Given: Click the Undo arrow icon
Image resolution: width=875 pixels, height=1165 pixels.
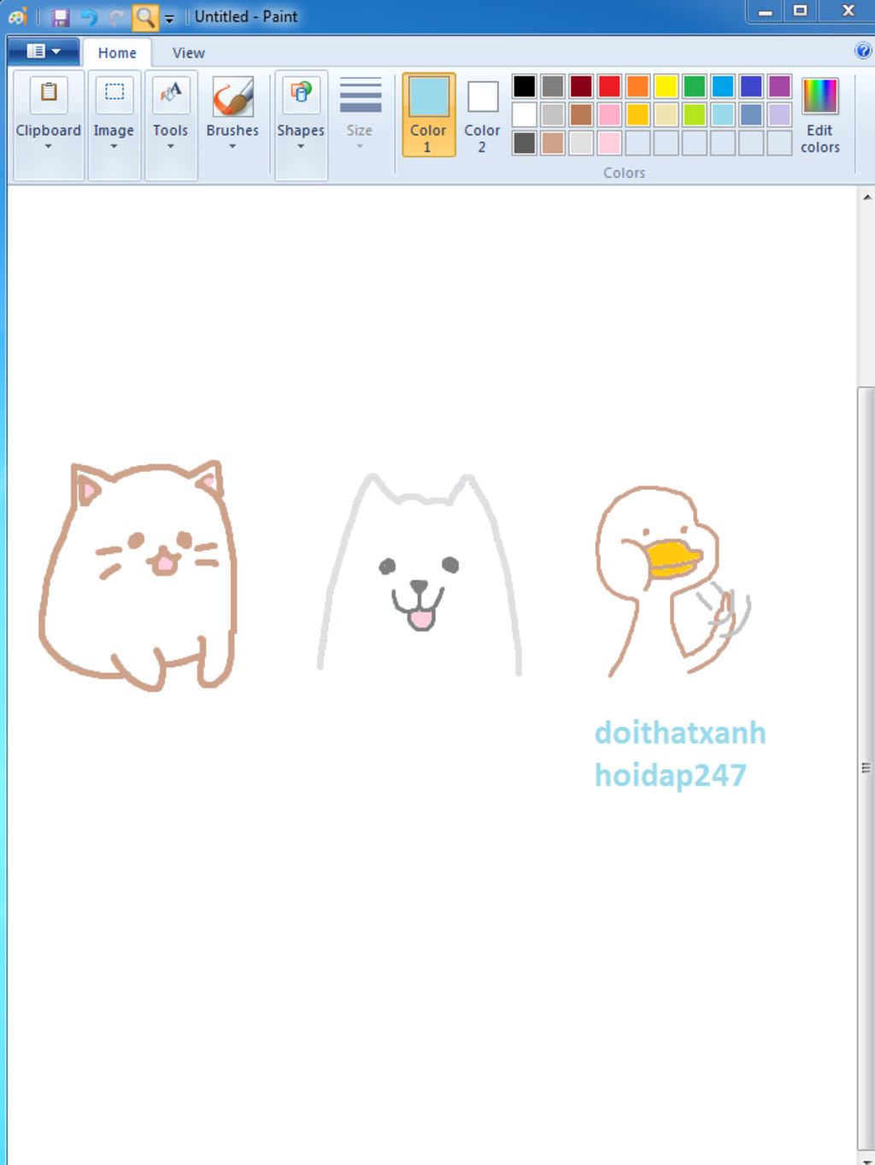Looking at the screenshot, I should [x=89, y=17].
